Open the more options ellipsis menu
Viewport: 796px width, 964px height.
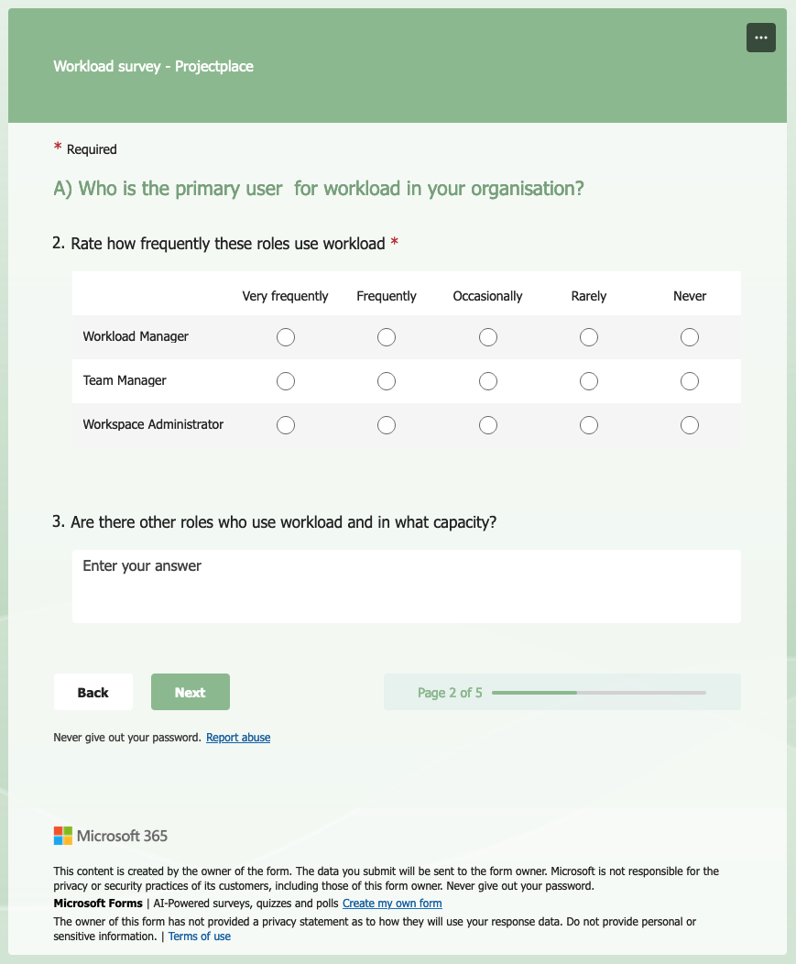(760, 38)
